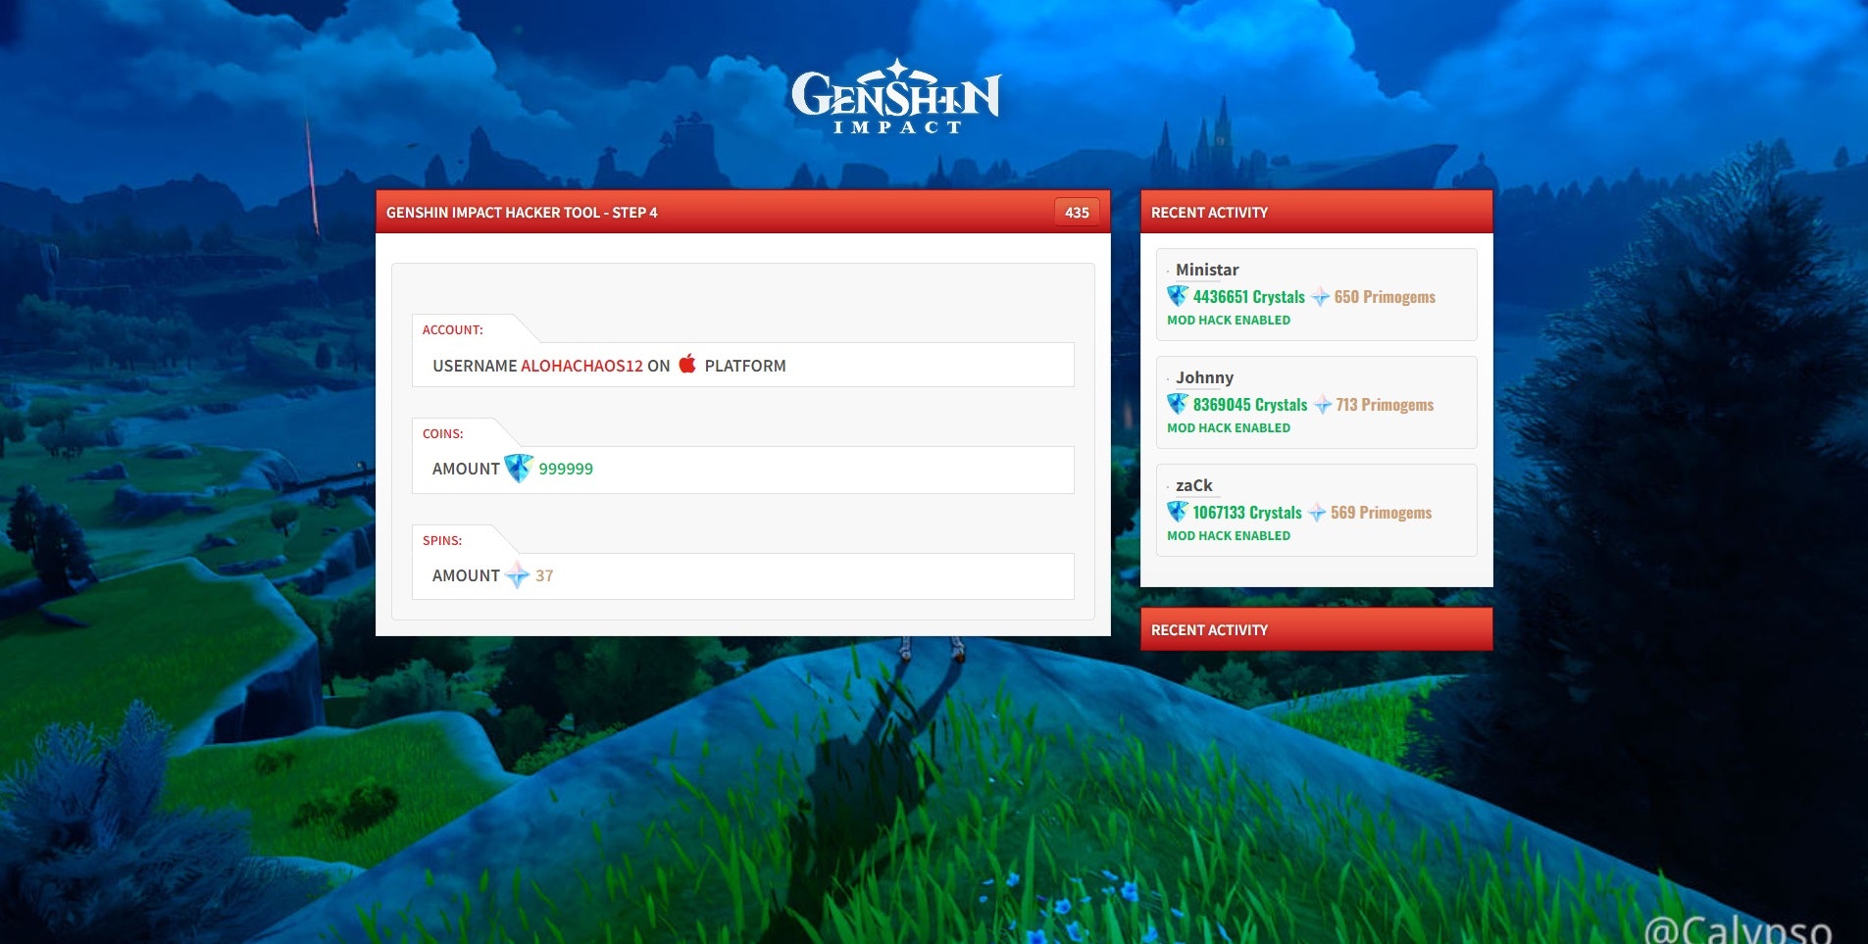This screenshot has height=944, width=1868.
Task: Click 650 Primogems text
Action: point(1385,297)
